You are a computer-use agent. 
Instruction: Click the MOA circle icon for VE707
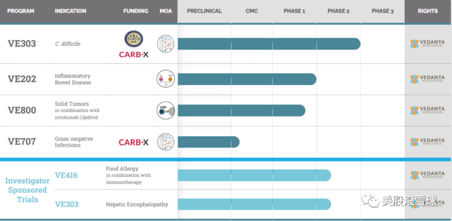[x=165, y=142]
